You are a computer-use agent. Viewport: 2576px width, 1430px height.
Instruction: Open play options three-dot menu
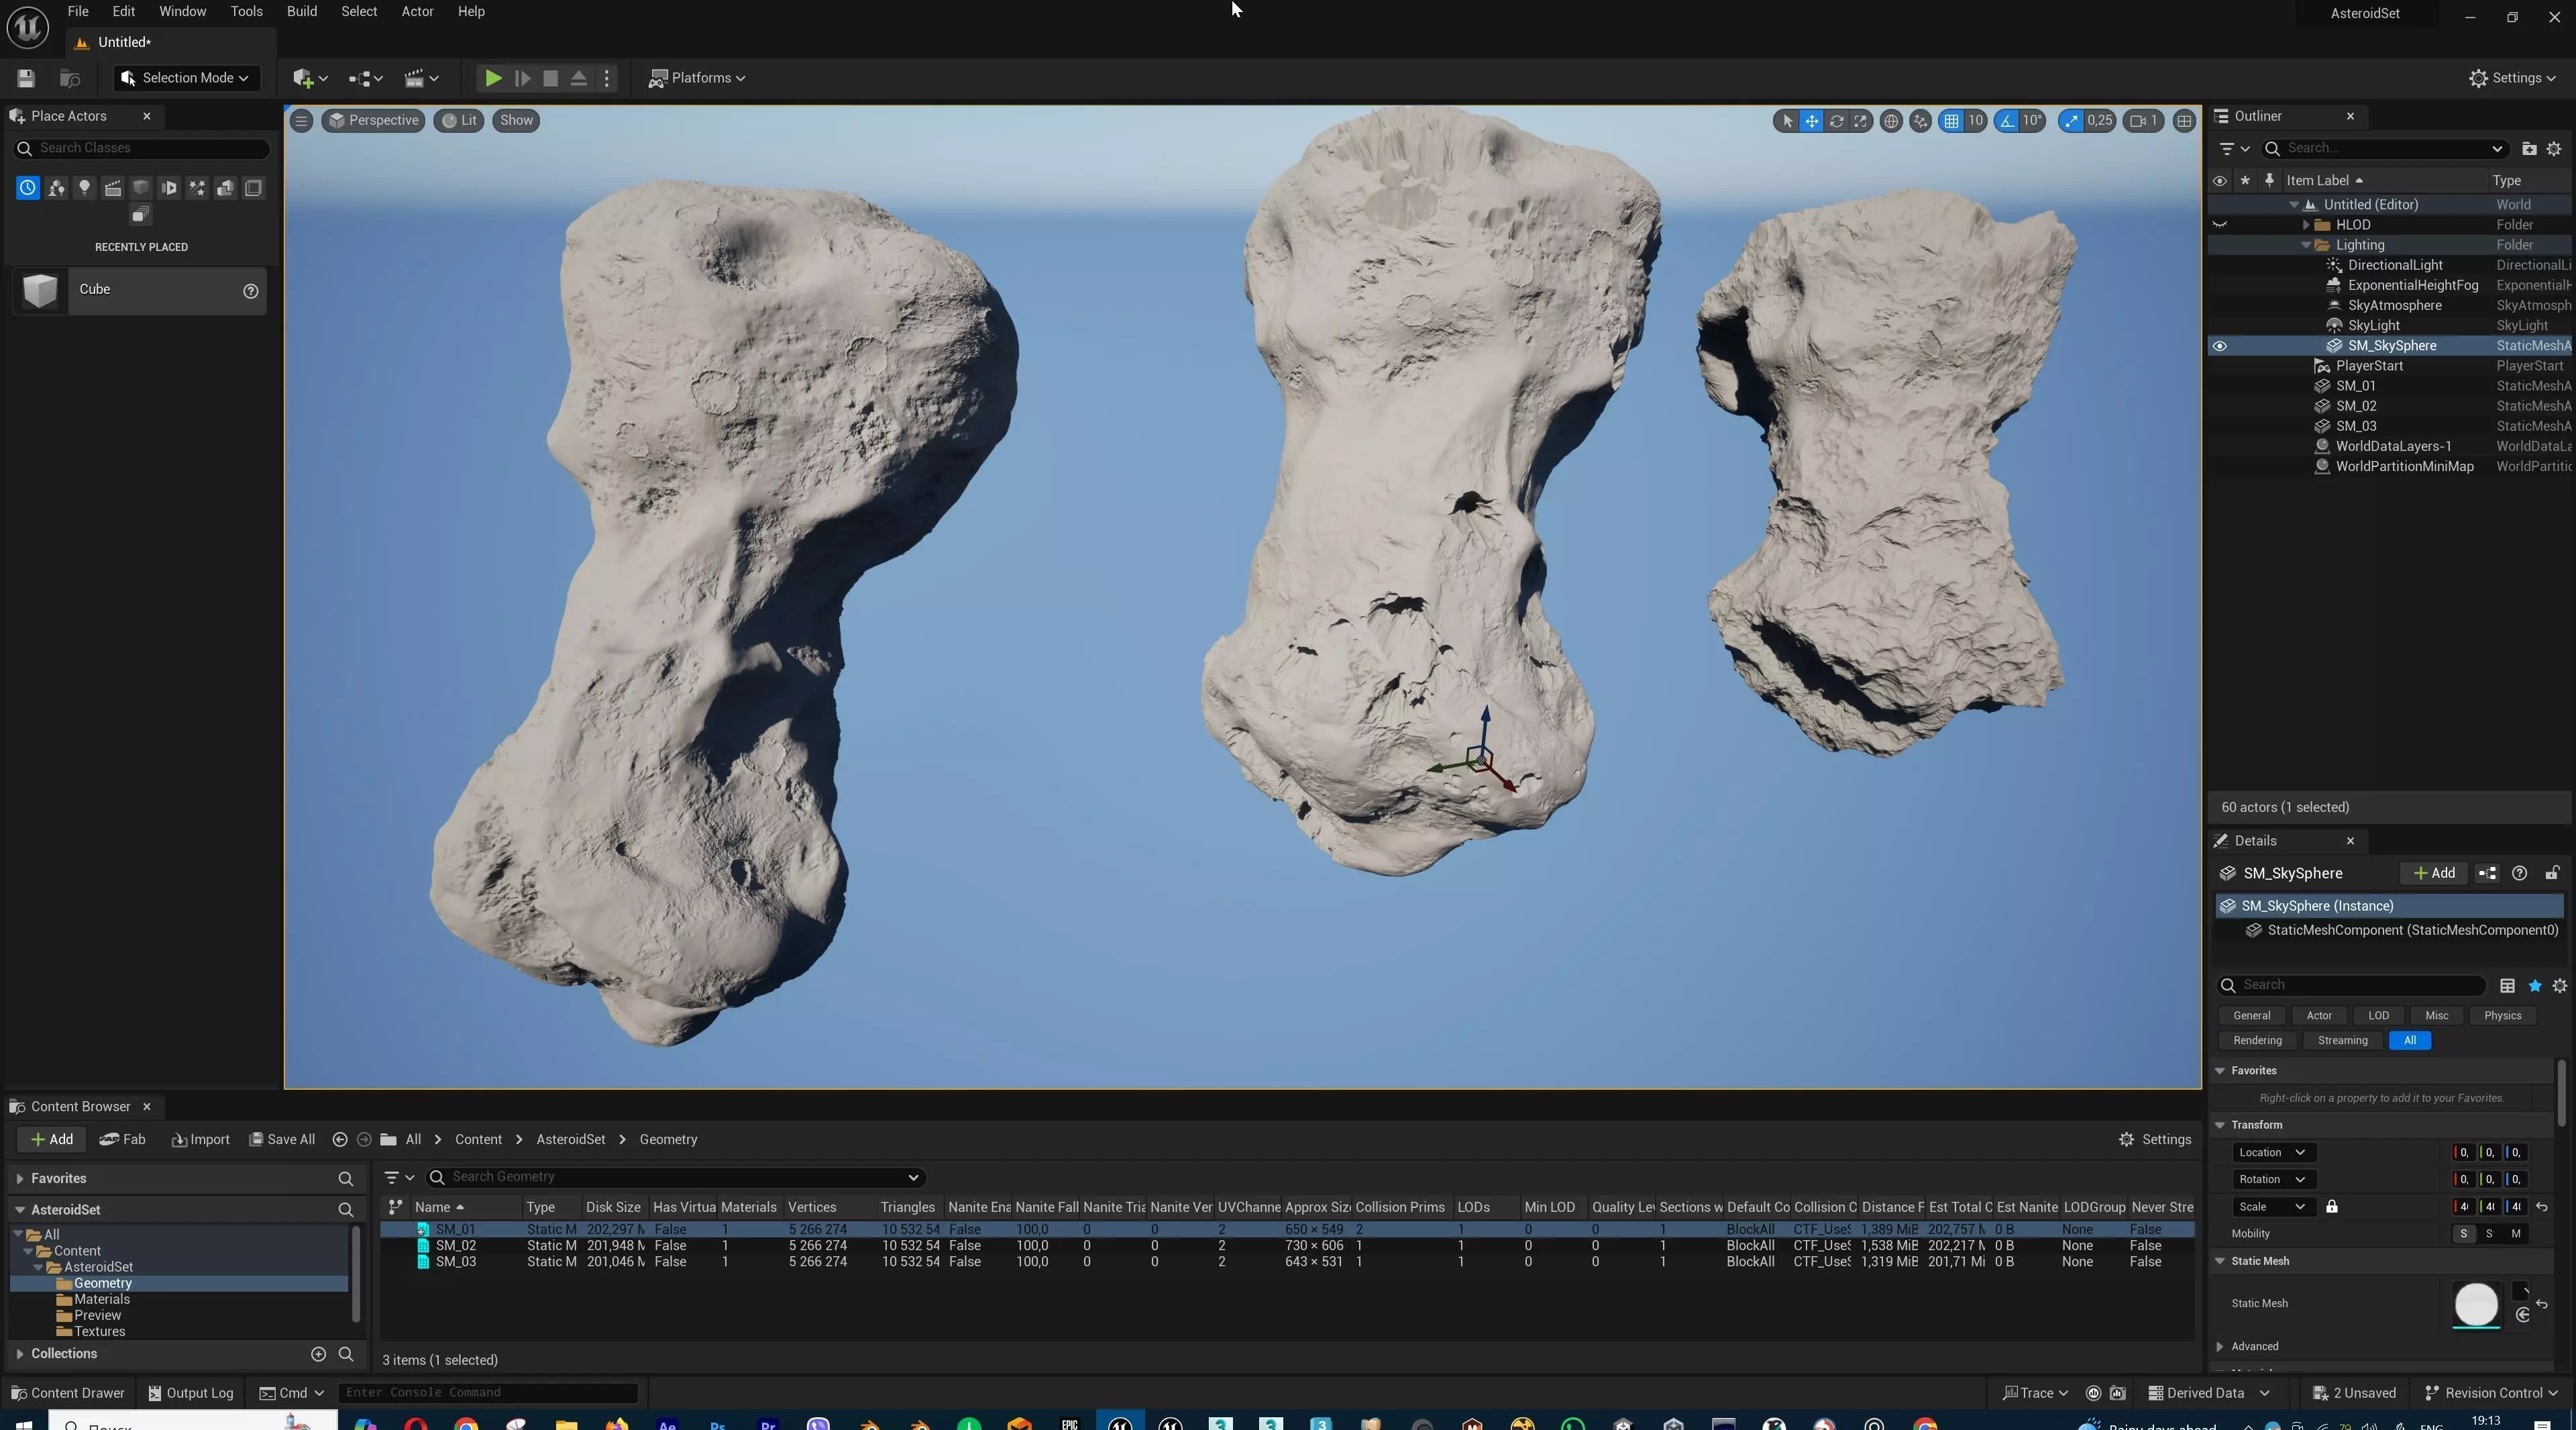(x=607, y=78)
